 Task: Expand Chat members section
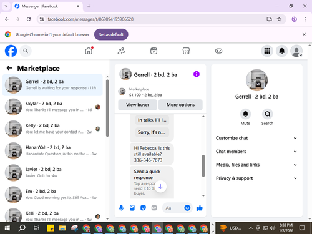(256, 151)
